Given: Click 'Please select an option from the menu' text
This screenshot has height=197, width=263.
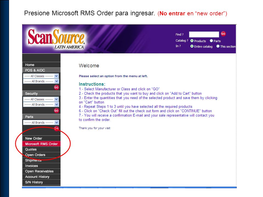Looking at the screenshot, I should [113, 76].
